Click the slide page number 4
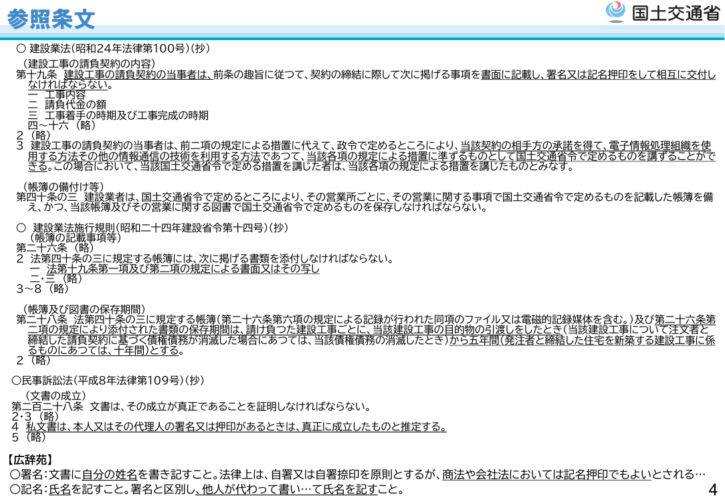The height and width of the screenshot is (502, 725). click(x=712, y=489)
